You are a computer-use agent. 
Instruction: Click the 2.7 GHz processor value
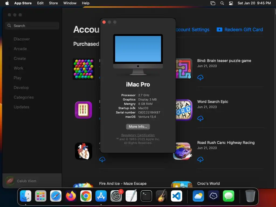point(144,95)
